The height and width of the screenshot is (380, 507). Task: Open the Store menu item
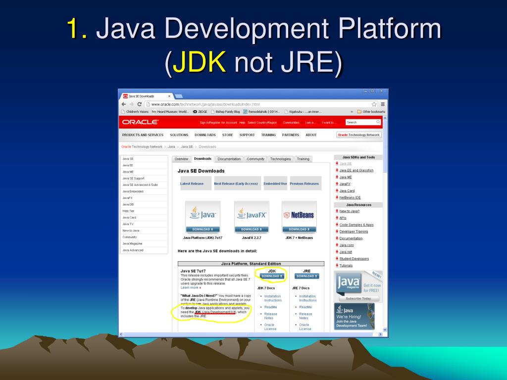pos(228,135)
